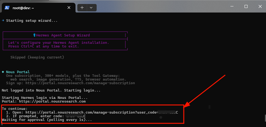Click "Starting setup wizard..." line
This screenshot has height=127, width=266.
[32, 21]
